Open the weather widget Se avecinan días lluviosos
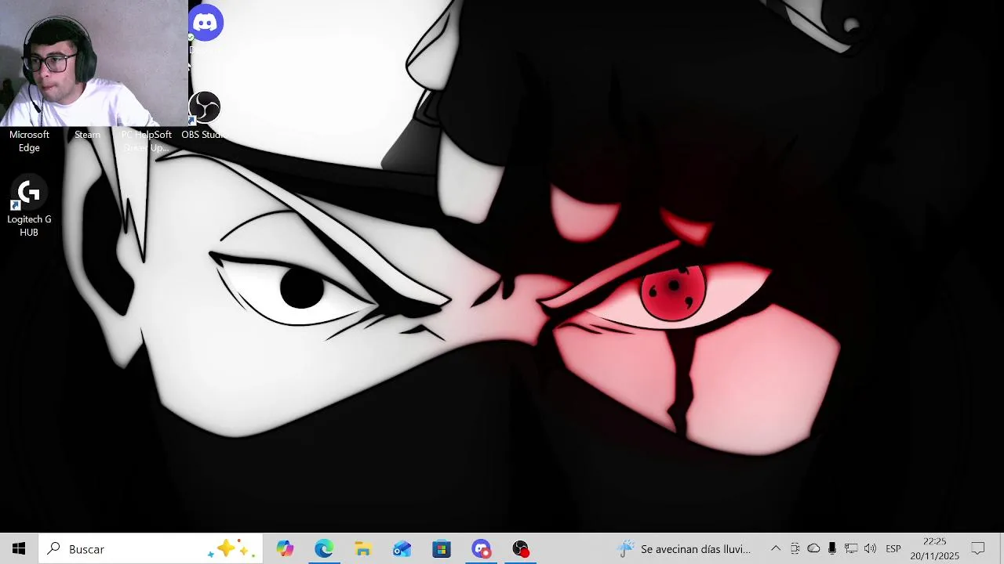 684,549
